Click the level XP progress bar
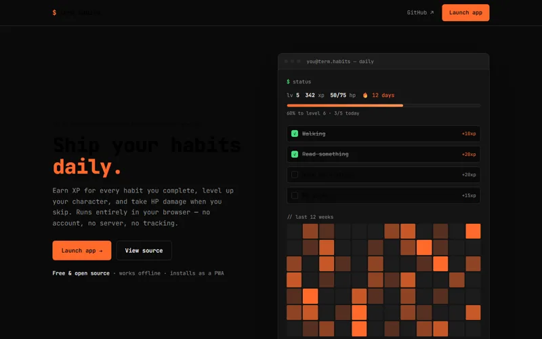 383,106
